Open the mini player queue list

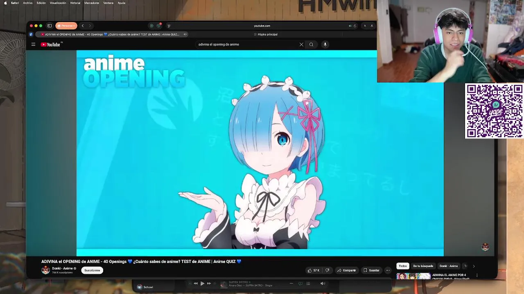tap(308, 283)
